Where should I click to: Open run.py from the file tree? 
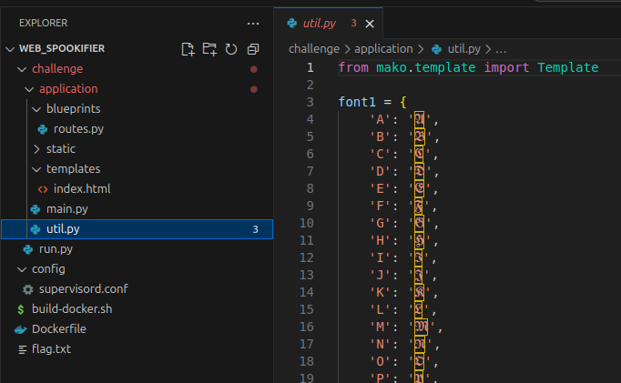coord(56,249)
